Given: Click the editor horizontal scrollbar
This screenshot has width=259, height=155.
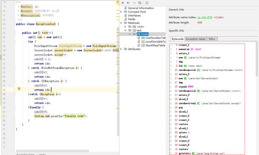Looking at the screenshot, I should click(x=52, y=151).
